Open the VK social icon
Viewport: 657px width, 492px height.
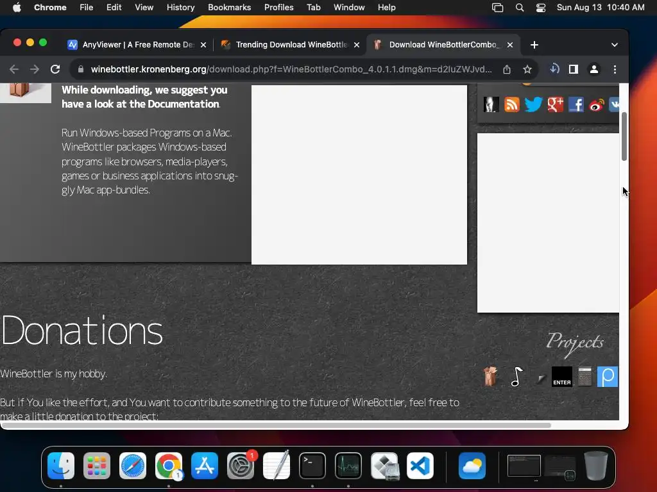(614, 104)
